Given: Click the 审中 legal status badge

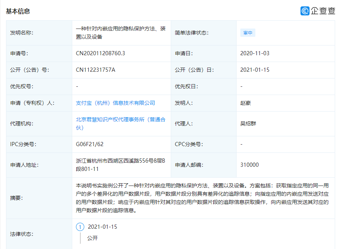Looking at the screenshot, I should coord(247,33).
